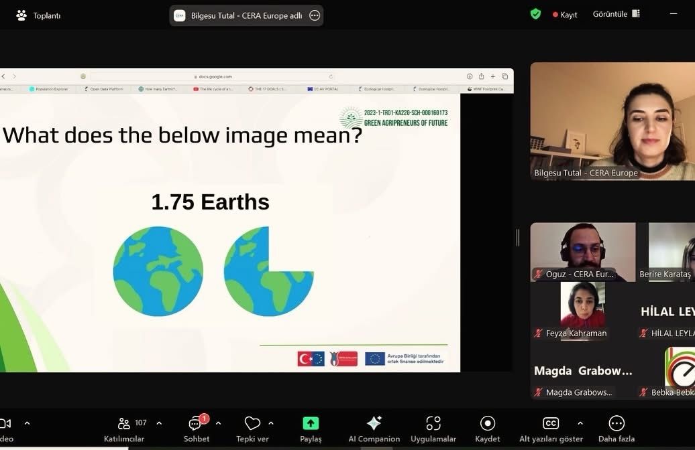Expand the arrow next to Sohbet

218,423
